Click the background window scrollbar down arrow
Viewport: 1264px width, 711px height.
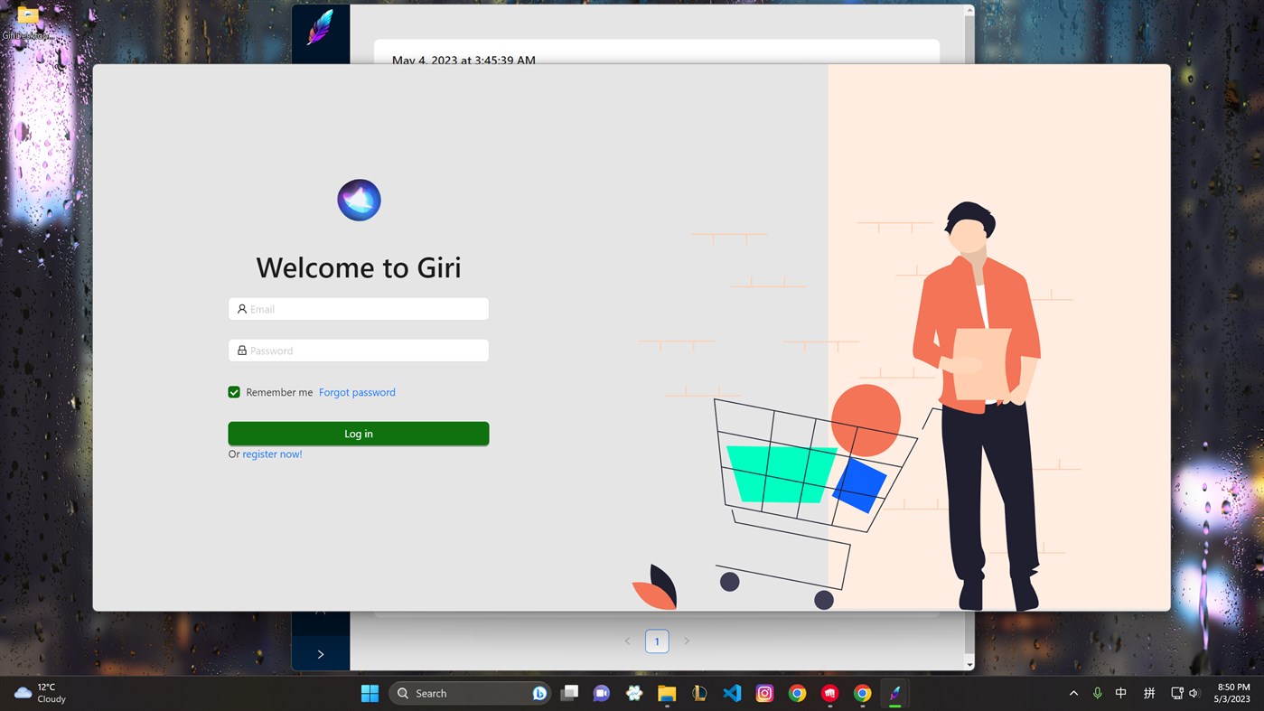[x=969, y=665]
